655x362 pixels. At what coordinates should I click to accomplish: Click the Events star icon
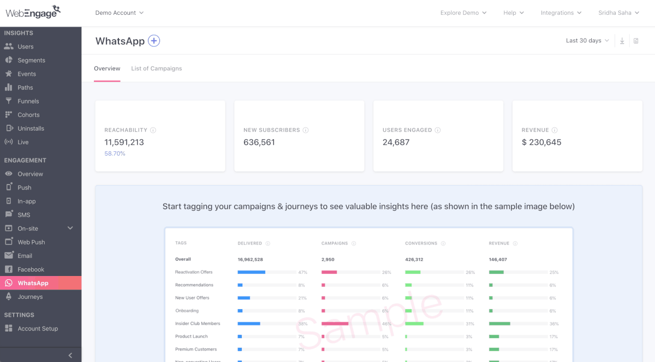[x=9, y=74]
